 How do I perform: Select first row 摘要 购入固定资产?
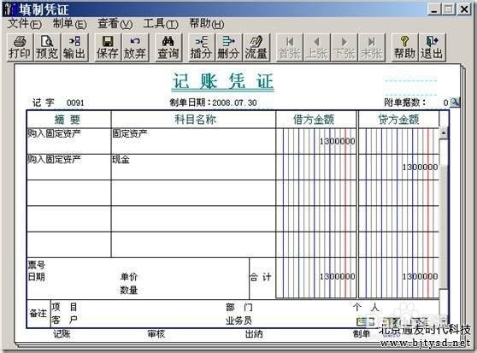[x=68, y=141]
